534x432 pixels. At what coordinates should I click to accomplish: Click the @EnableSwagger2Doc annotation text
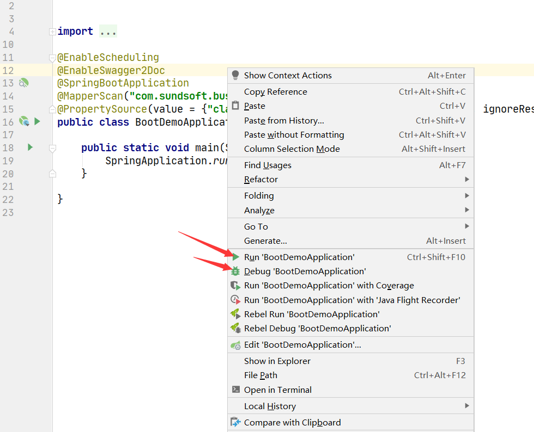[111, 70]
